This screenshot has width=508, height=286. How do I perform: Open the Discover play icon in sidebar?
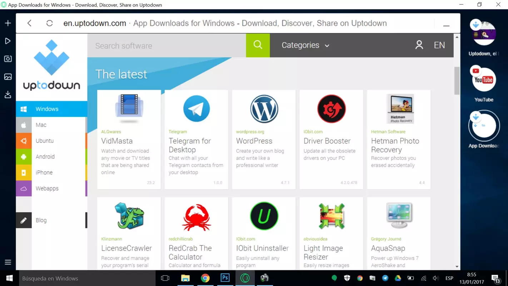[x=8, y=41]
